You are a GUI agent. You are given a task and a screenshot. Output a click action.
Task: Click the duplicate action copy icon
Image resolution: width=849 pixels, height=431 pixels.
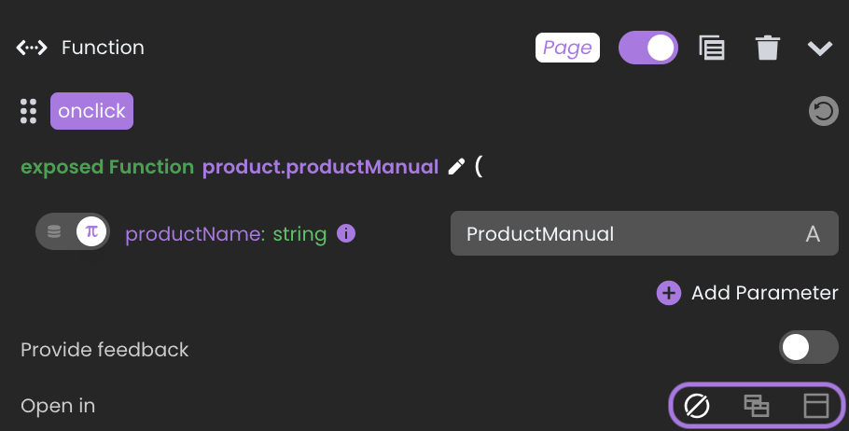click(x=712, y=48)
